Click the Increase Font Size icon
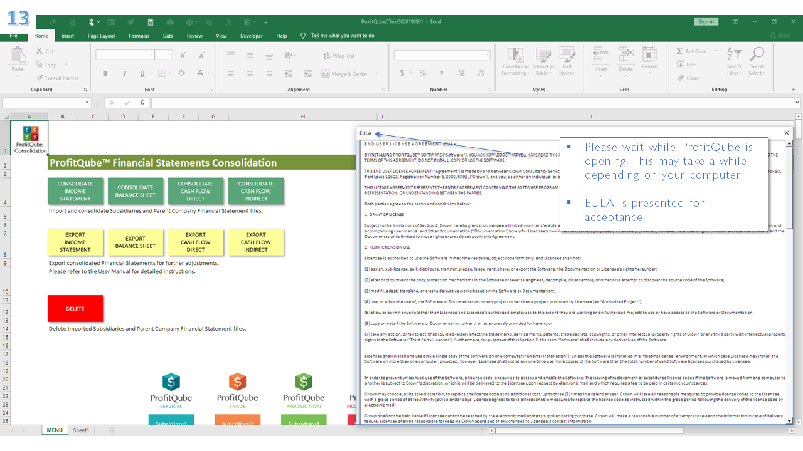This screenshot has width=803, height=451. coord(183,55)
